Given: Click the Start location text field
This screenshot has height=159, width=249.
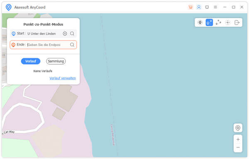Looking at the screenshot, I should coord(44,34).
